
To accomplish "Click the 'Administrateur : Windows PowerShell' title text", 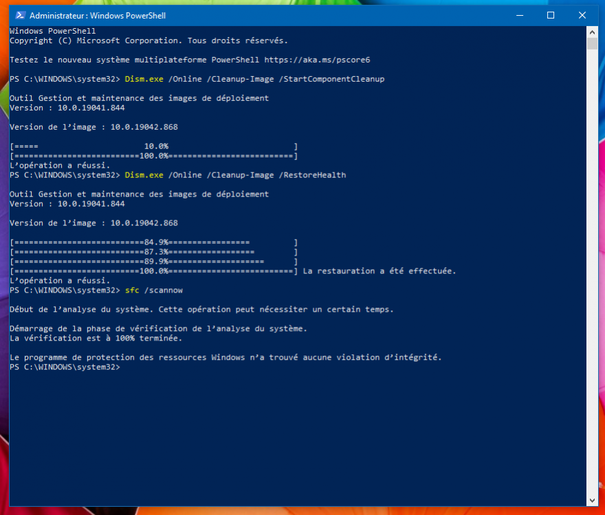I will pos(98,16).
